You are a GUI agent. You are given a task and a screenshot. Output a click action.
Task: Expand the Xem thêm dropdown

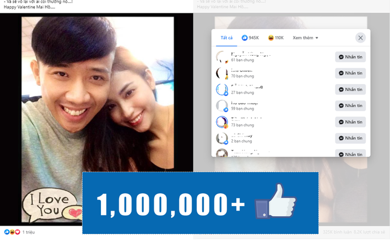[x=305, y=38]
